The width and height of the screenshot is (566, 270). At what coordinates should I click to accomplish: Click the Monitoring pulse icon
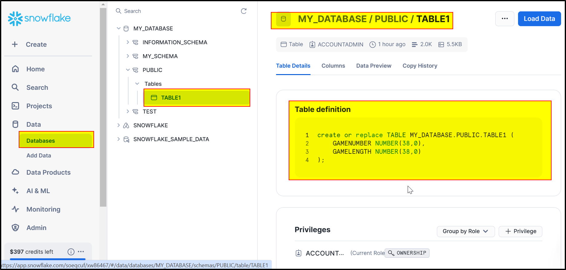click(15, 209)
